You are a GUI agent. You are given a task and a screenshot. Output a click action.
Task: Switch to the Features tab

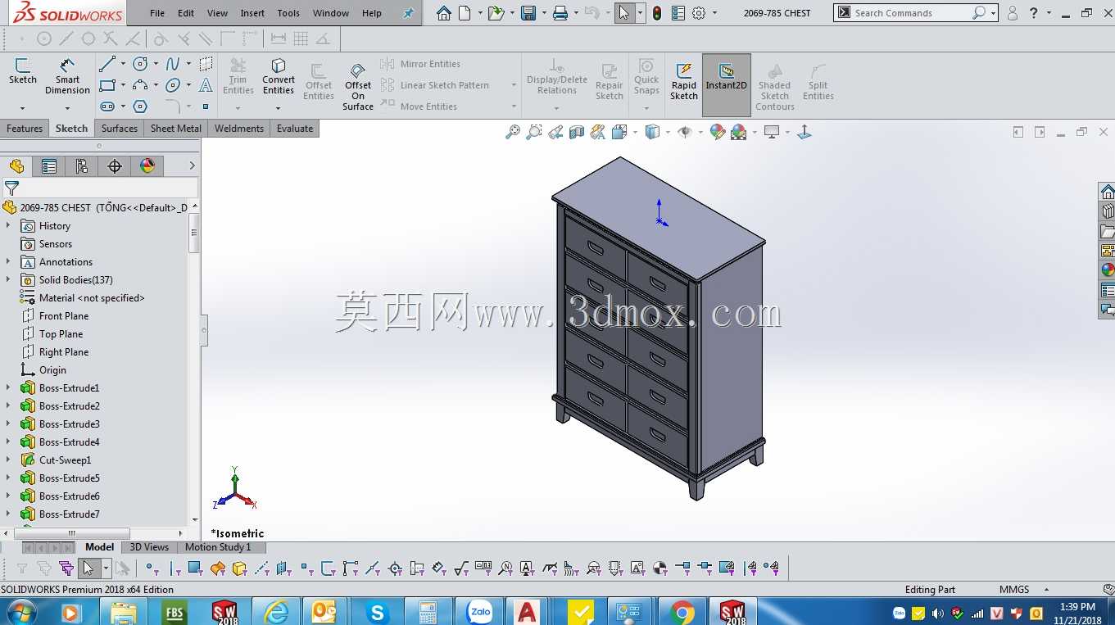point(25,129)
